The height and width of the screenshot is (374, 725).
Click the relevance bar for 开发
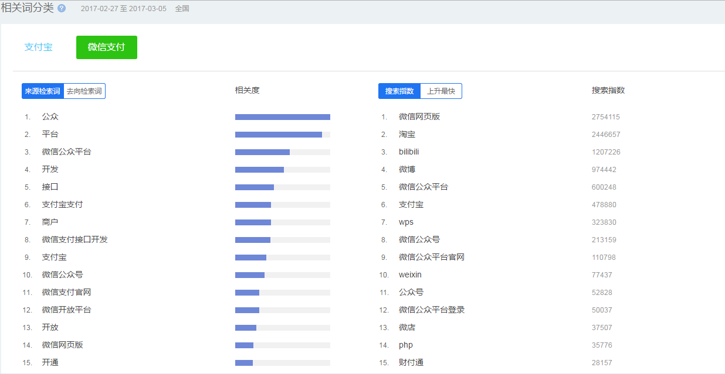(283, 170)
